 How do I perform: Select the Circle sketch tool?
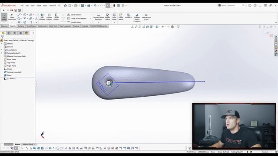click(x=25, y=15)
